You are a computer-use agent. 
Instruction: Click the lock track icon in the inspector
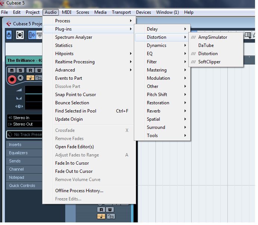coord(39,78)
